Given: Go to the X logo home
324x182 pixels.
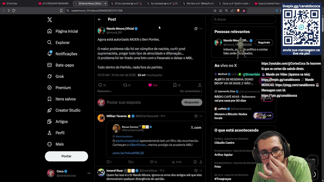Looking at the screenshot, I should [x=50, y=20].
